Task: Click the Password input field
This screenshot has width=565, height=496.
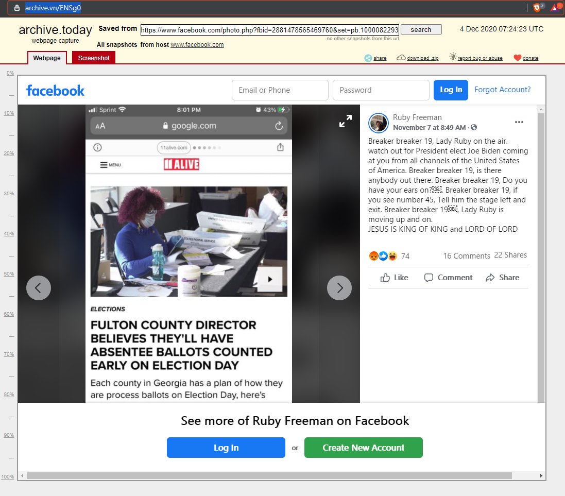Action: pyautogui.click(x=381, y=90)
